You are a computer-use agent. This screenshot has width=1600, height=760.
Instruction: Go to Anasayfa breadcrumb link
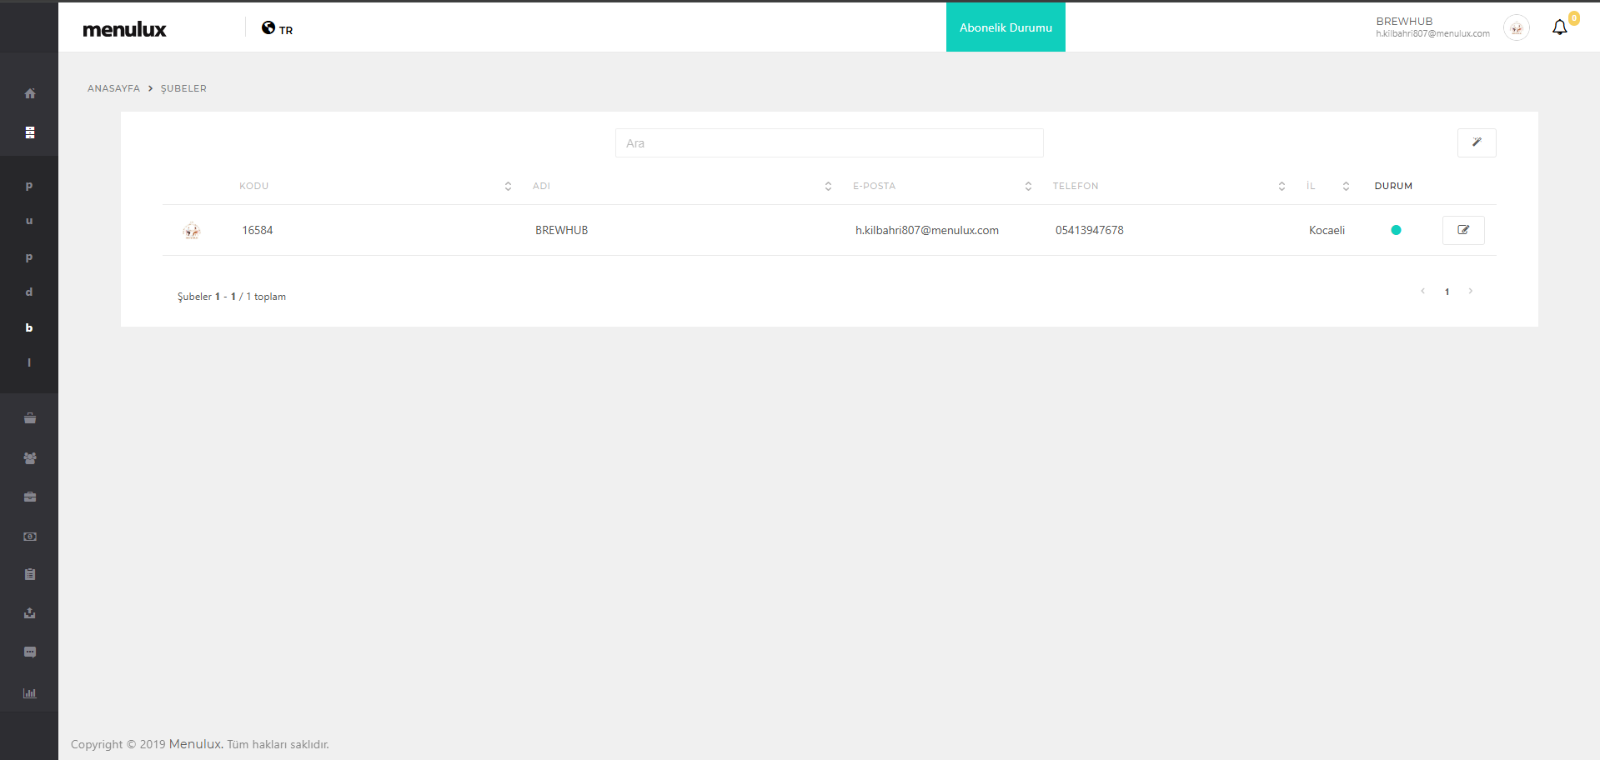tap(113, 88)
